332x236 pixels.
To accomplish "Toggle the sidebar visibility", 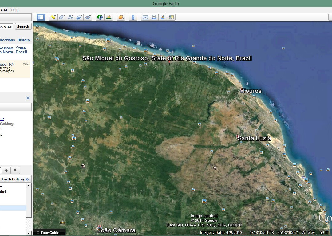I will pos(41,17).
